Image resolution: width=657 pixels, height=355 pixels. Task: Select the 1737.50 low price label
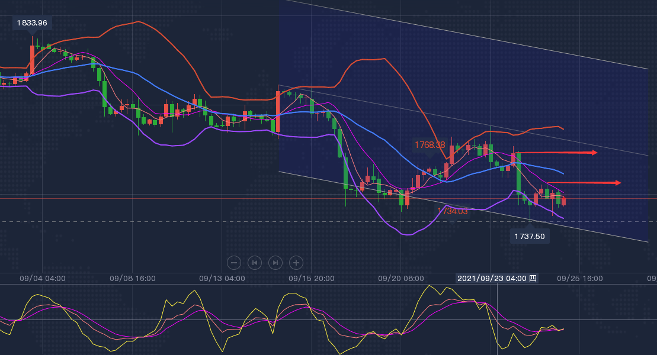pos(530,236)
